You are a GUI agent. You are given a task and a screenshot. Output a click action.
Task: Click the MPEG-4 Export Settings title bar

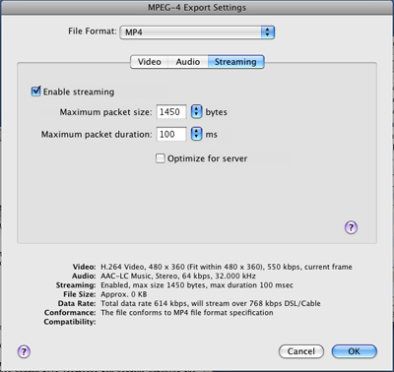point(197,7)
